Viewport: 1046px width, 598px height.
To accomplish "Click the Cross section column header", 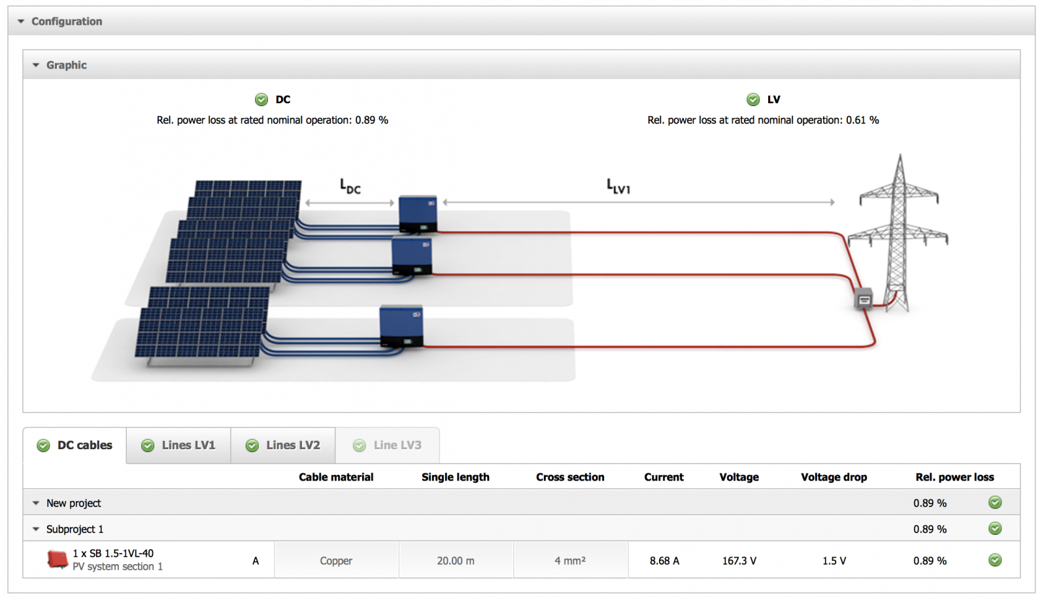I will (570, 477).
